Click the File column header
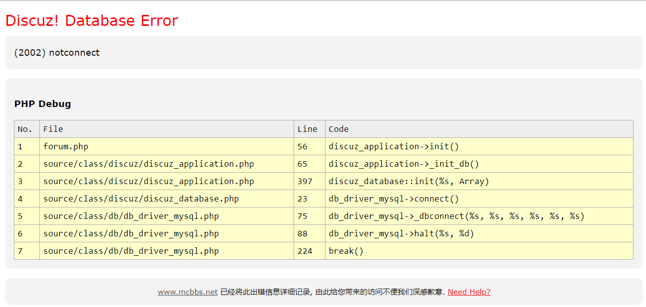646x307 pixels. click(53, 129)
